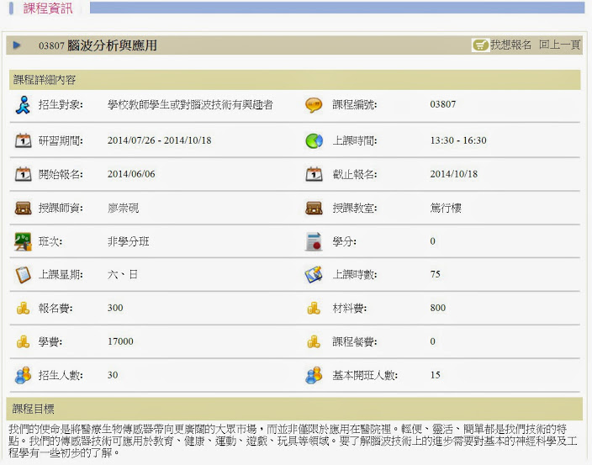Go back via 回上一頁 link
Screen dimensions: 592x465
click(559, 45)
